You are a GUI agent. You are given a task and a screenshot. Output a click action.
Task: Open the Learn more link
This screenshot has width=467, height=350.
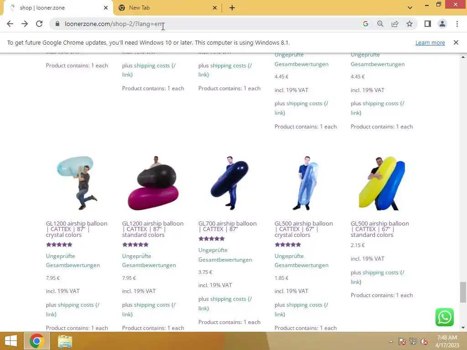click(x=430, y=42)
